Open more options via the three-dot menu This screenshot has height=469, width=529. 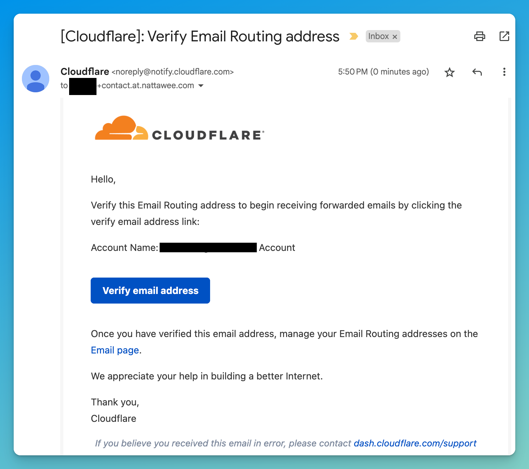(x=504, y=72)
